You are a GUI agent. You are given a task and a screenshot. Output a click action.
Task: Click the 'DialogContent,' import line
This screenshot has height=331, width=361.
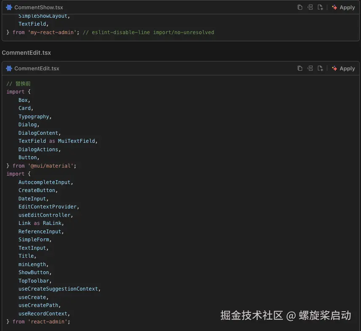(40, 133)
